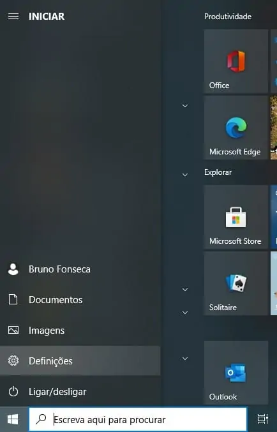The width and height of the screenshot is (277, 432).
Task: Click the magnifier icon in the search box
Action: click(x=41, y=419)
